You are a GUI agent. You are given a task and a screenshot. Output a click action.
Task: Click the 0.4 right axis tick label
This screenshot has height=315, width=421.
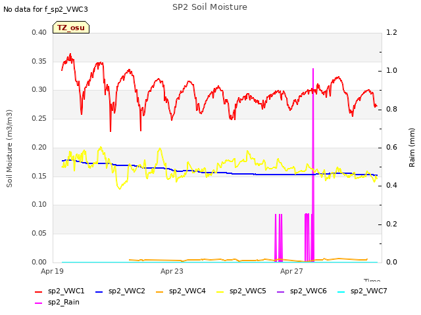tap(392, 186)
